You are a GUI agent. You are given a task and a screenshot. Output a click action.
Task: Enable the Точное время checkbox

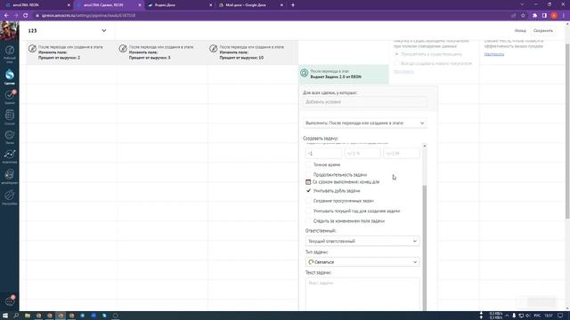pyautogui.click(x=309, y=164)
